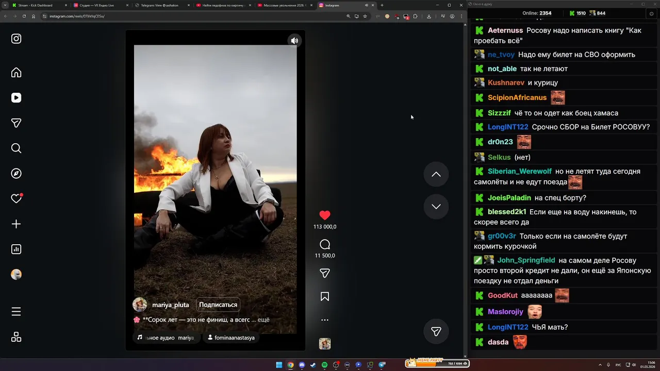Viewport: 660px width, 371px height.
Task: Expand caption with 'ещё'
Action: pyautogui.click(x=263, y=319)
